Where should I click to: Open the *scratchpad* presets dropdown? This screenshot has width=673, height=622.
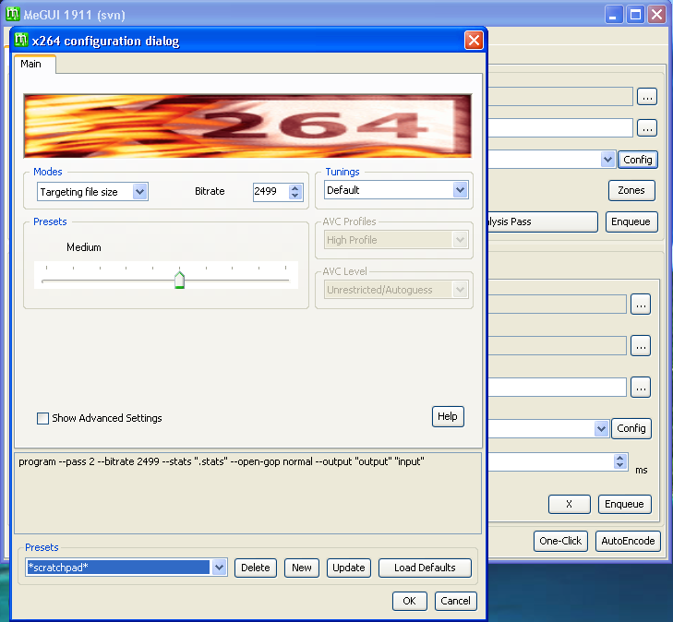pyautogui.click(x=126, y=568)
